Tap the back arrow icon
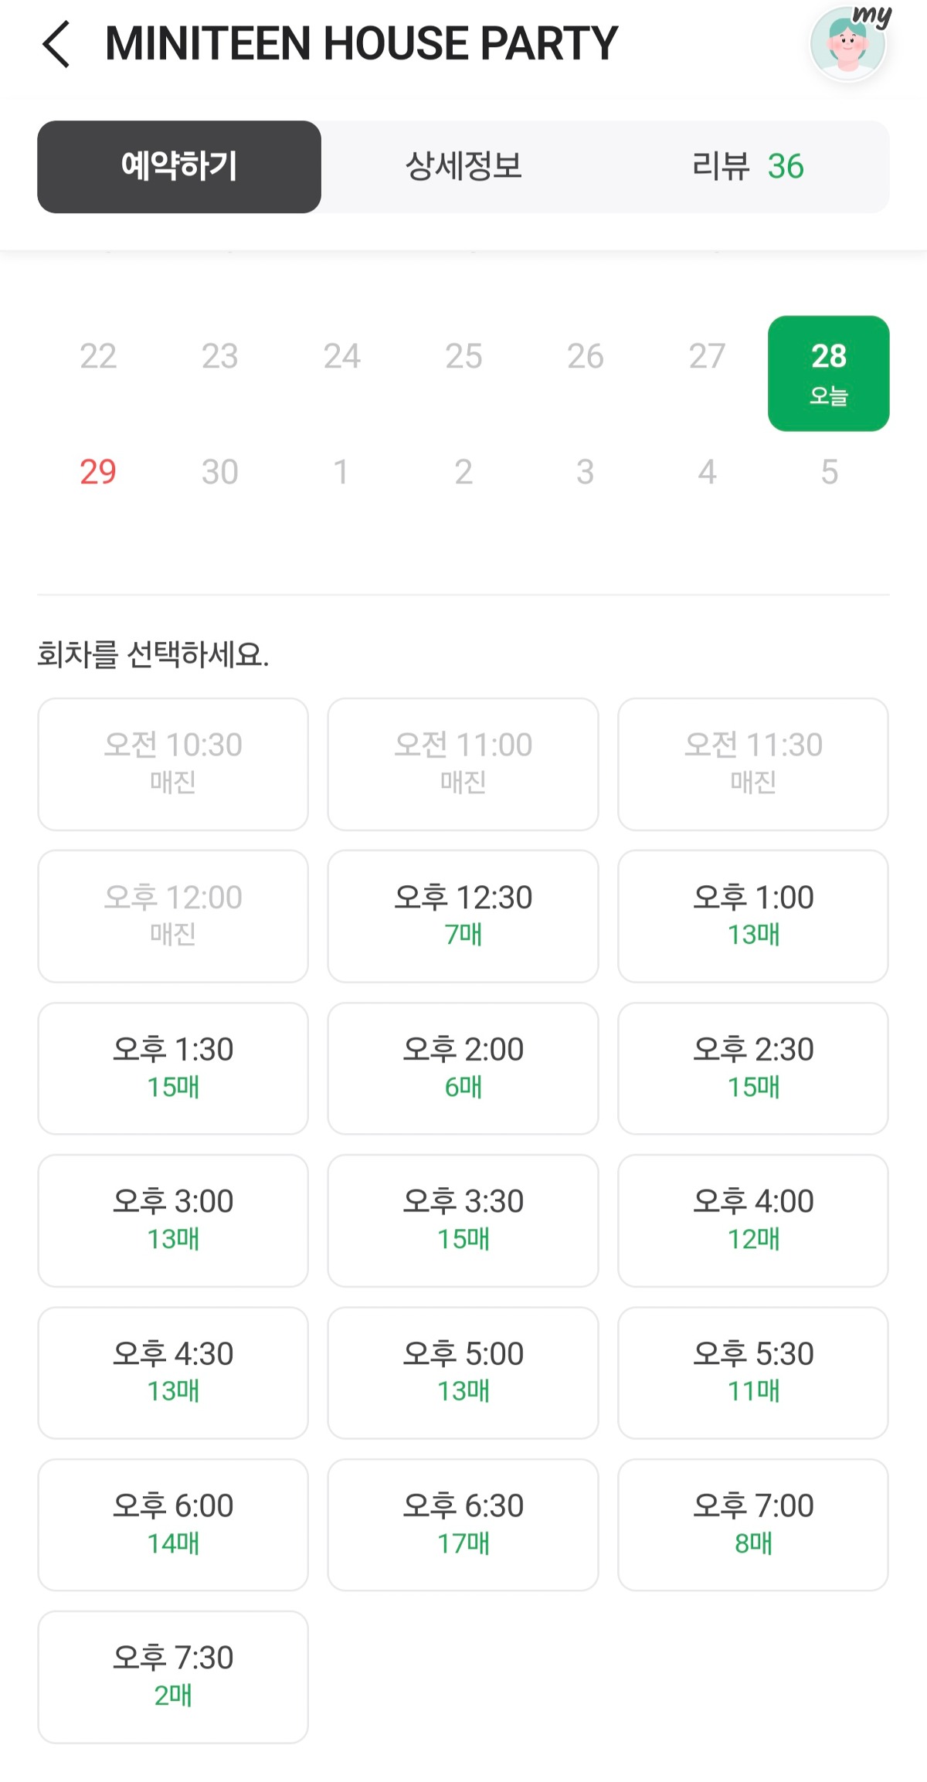Viewport: 927px width, 1782px height. pos(57,44)
